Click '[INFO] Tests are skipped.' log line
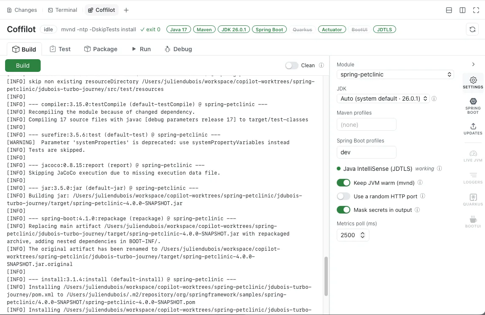Viewport: 485px width, 315px height. (46, 150)
